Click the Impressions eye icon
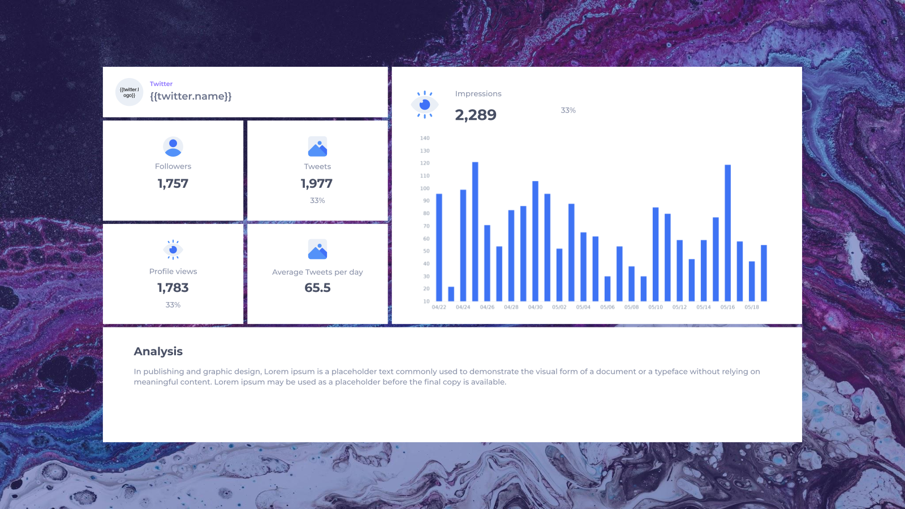This screenshot has width=905, height=509. coord(425,105)
